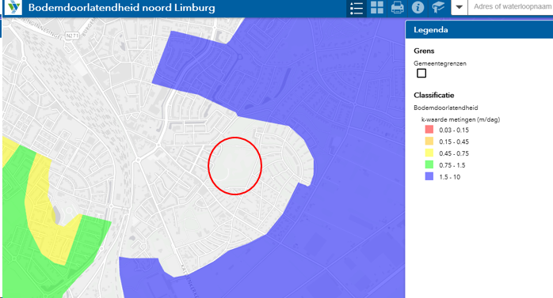
Task: Click the '0.15 - 0.45' legend value
Action: [454, 141]
